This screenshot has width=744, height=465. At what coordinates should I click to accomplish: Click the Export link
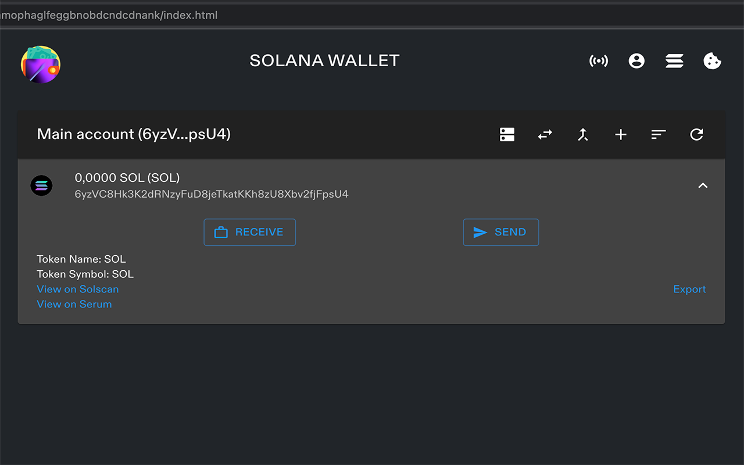[x=689, y=289]
